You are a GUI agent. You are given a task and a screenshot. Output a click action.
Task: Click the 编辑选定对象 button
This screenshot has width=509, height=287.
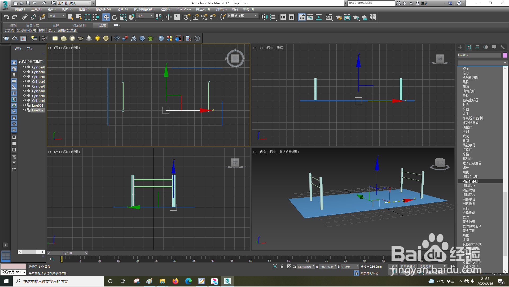pos(67,31)
